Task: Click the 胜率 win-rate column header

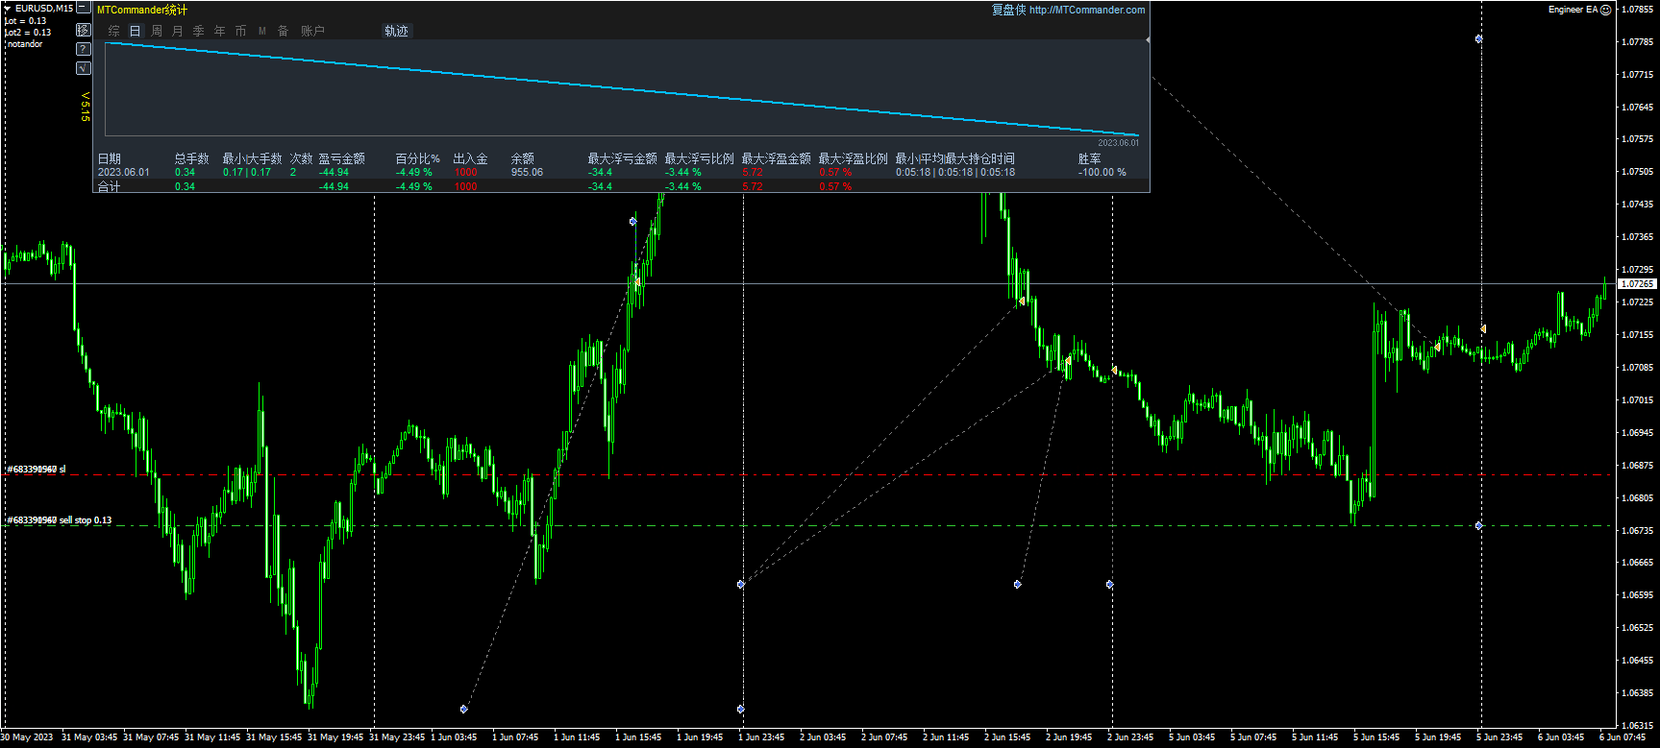Action: point(1090,158)
